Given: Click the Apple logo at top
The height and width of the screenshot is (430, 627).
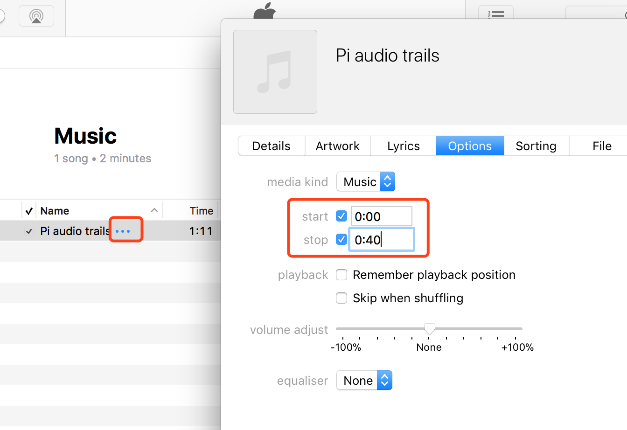Looking at the screenshot, I should click(x=265, y=10).
